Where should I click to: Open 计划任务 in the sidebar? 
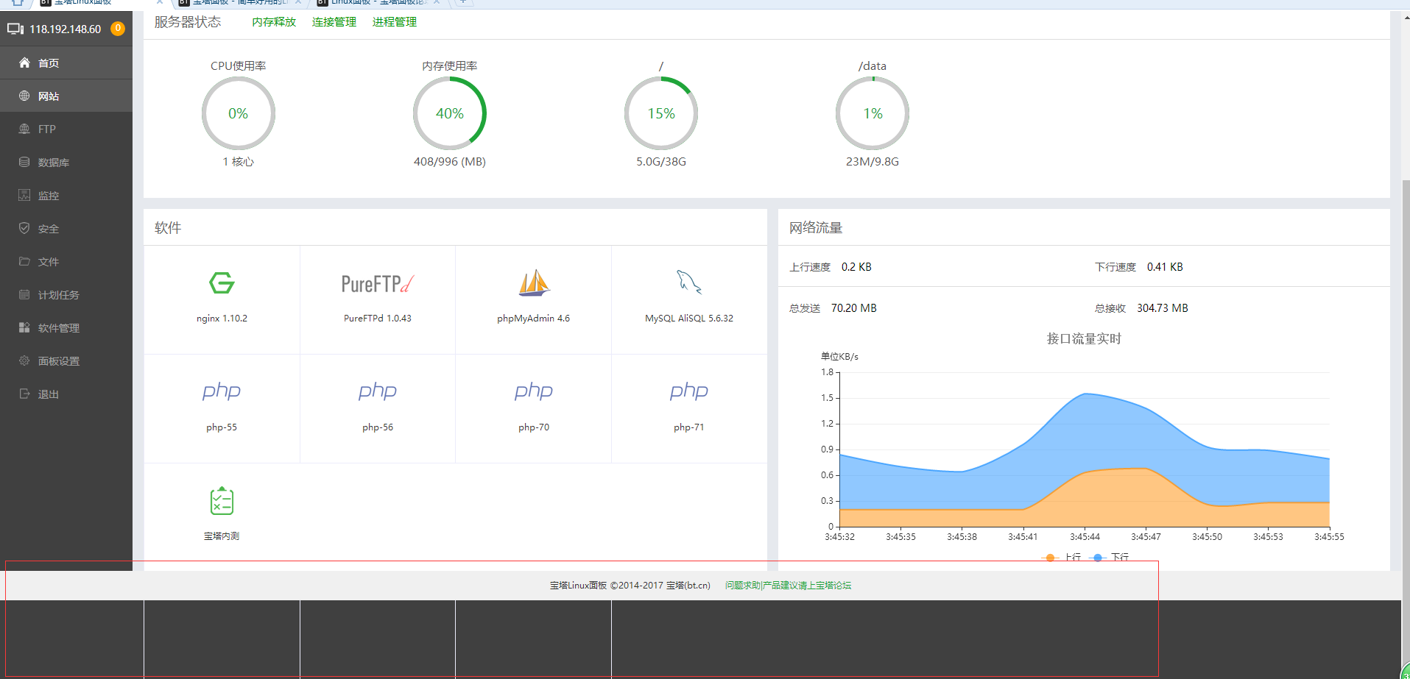66,294
